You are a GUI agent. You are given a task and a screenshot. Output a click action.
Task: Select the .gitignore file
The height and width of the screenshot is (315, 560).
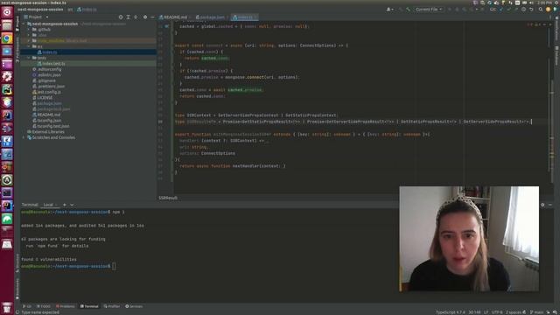tap(44, 80)
